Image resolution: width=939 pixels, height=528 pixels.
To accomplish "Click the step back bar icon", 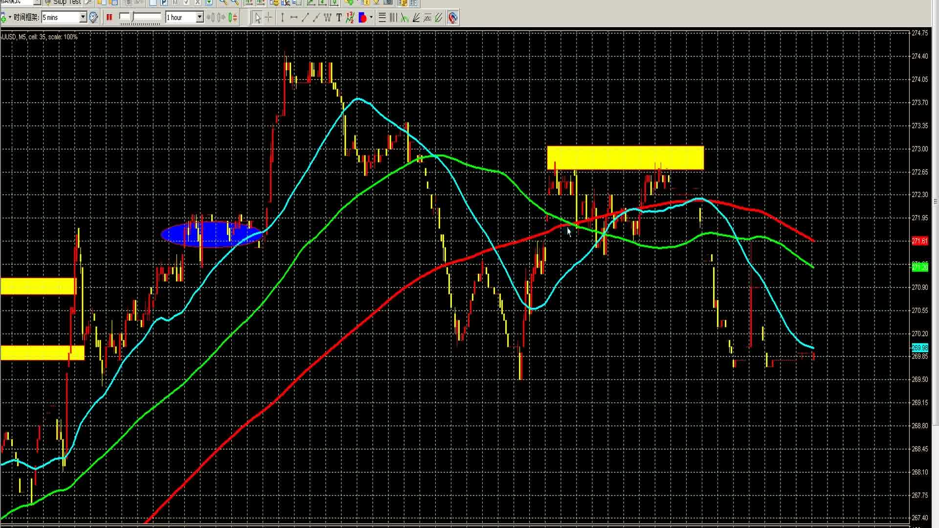I will [210, 18].
